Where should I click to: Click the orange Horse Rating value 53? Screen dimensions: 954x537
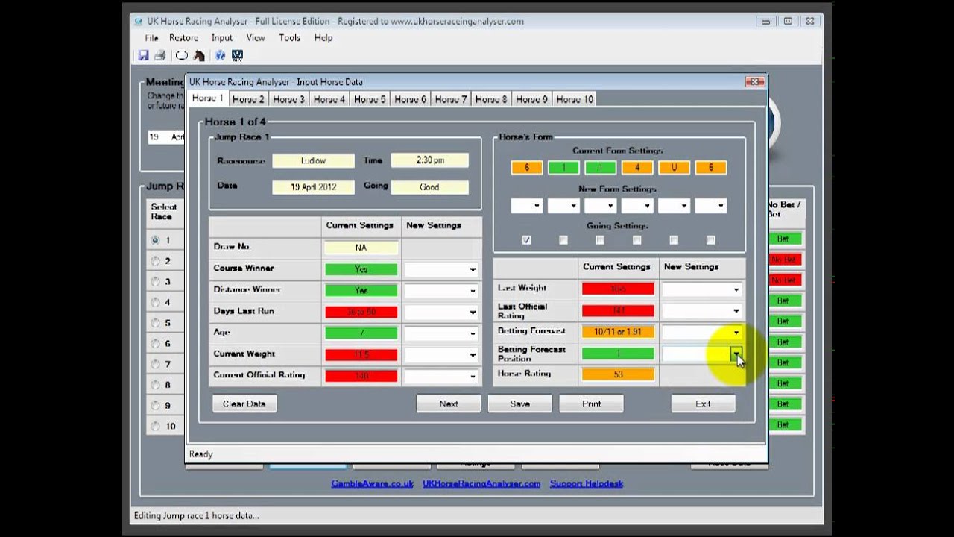(618, 374)
